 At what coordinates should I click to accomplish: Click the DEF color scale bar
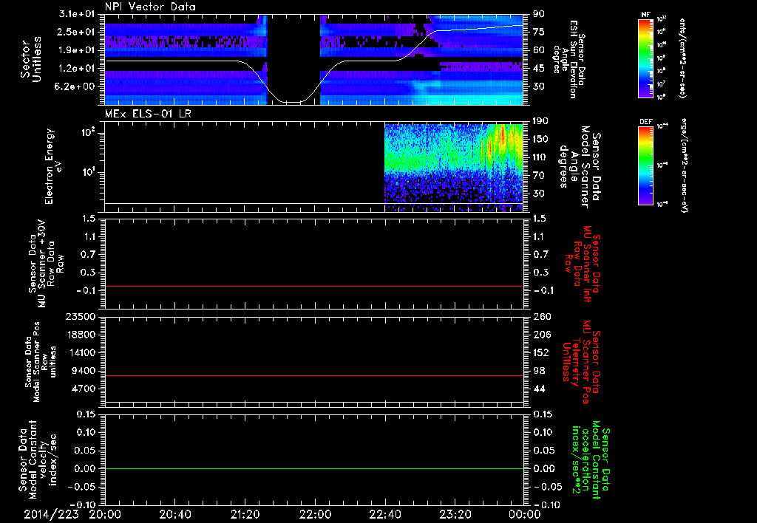click(646, 165)
